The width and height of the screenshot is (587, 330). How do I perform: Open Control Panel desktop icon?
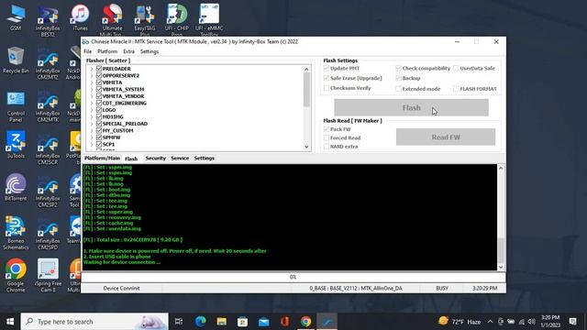pos(16,106)
